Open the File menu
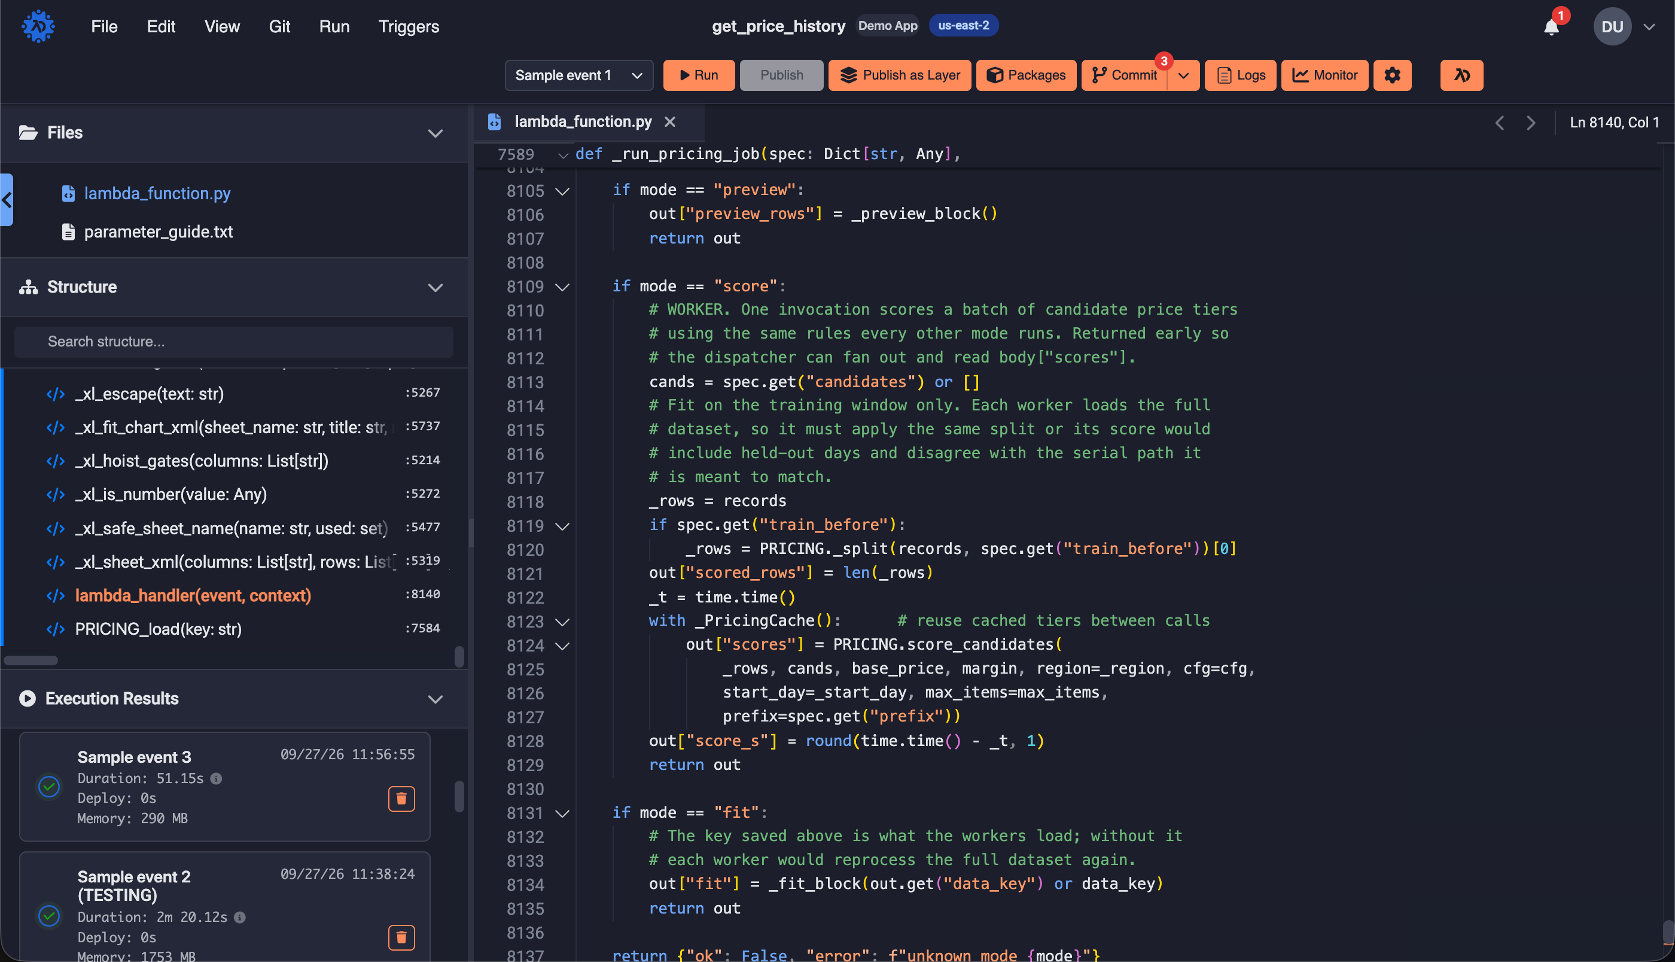 [x=103, y=26]
